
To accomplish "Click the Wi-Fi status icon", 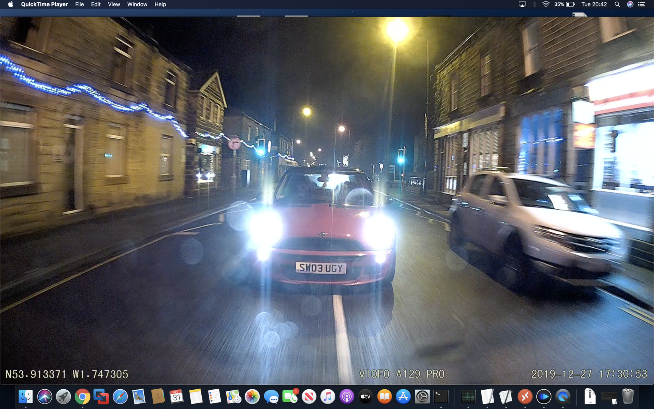I will [546, 4].
